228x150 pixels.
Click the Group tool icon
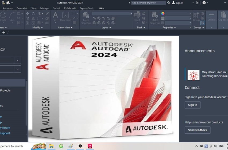pyautogui.click(x=196, y=17)
